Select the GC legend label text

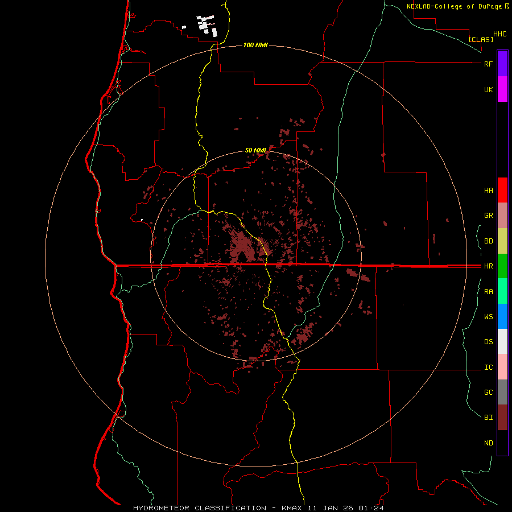[488, 393]
